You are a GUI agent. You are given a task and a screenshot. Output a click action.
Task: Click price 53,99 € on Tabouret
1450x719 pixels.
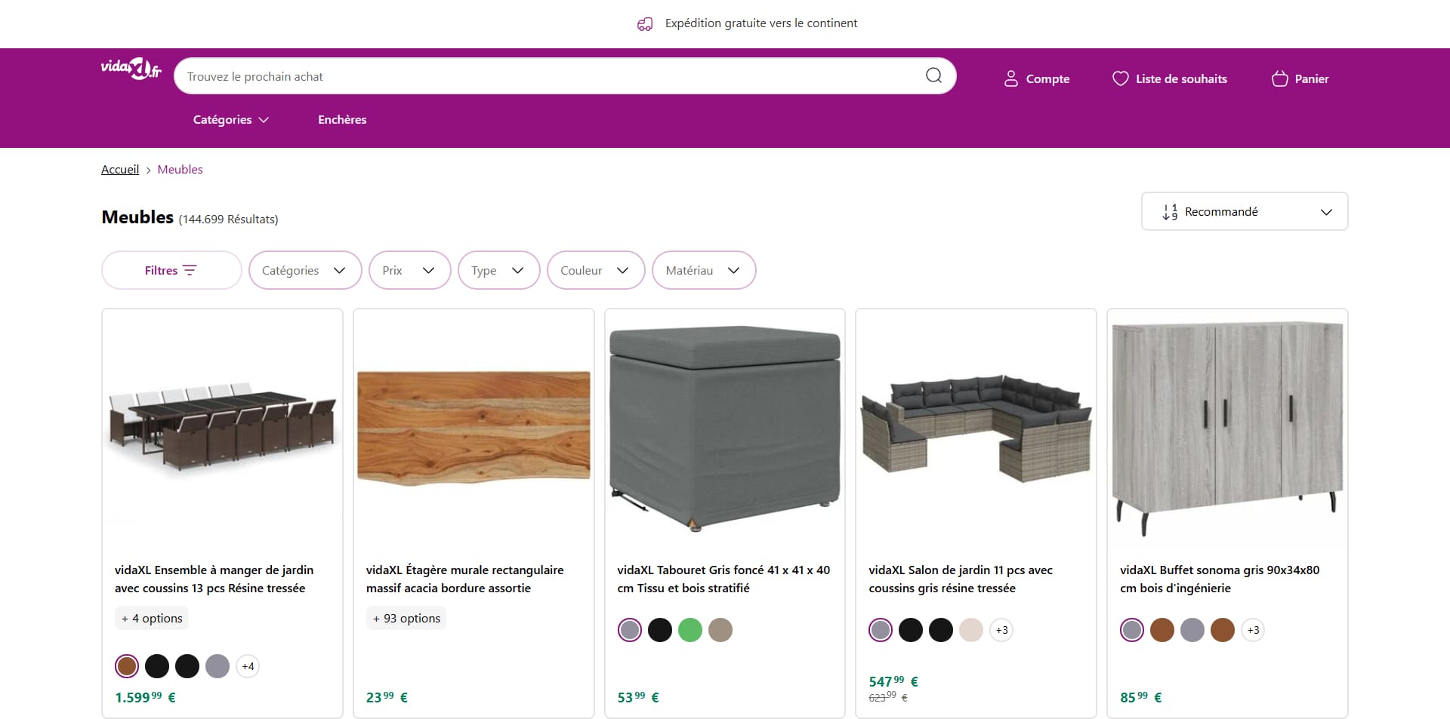coord(638,697)
